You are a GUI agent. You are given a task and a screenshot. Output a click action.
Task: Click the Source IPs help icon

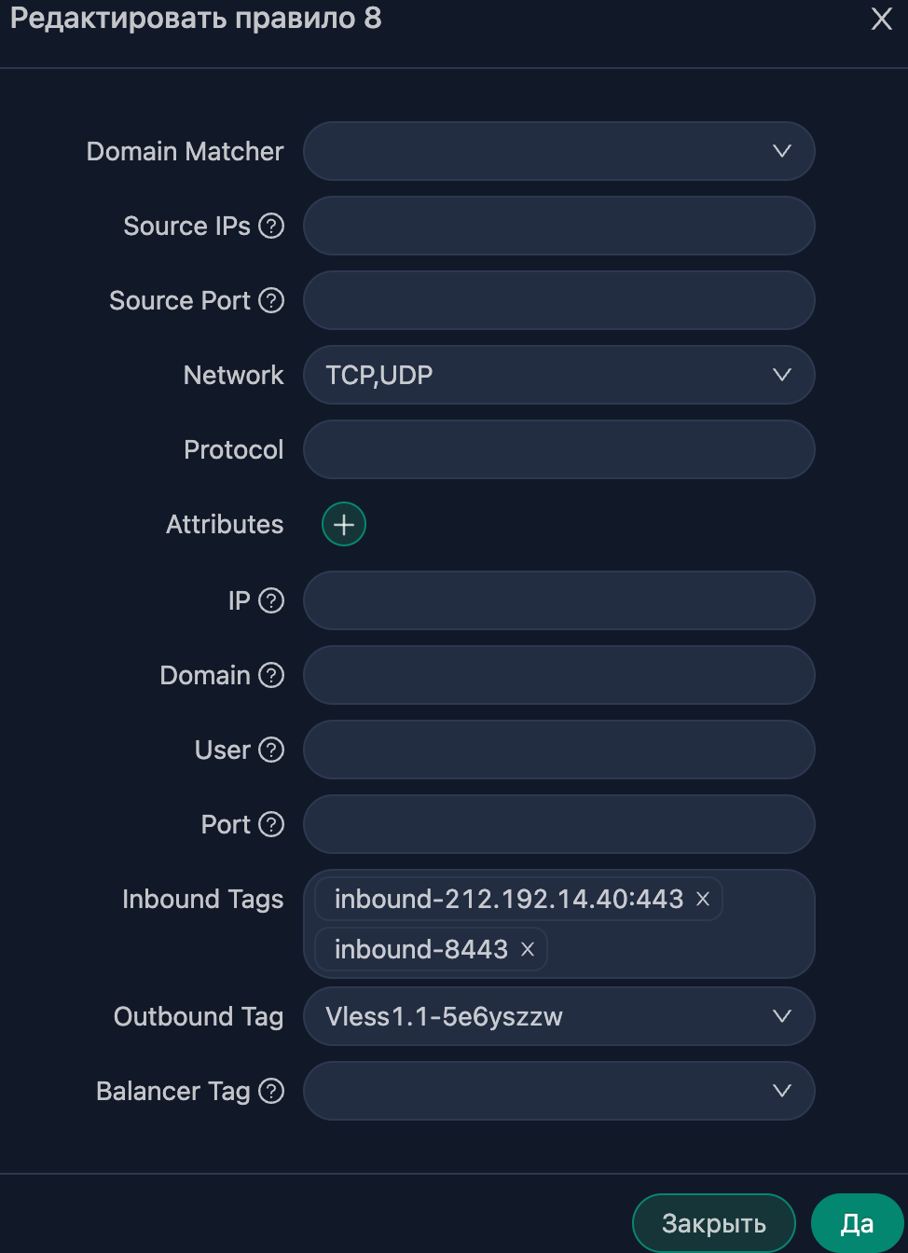point(271,226)
